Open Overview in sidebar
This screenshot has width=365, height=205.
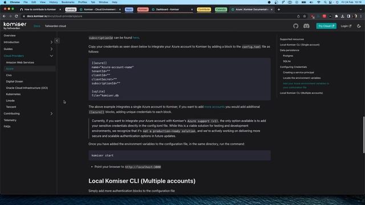10,35
